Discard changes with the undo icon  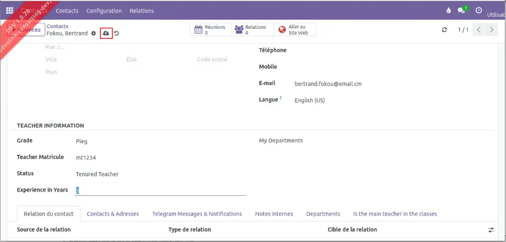tap(116, 34)
